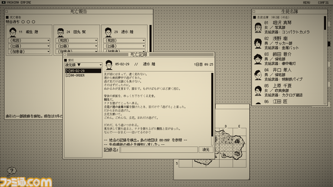Click the VASHIMA EMPIRE logo icon

3,2
